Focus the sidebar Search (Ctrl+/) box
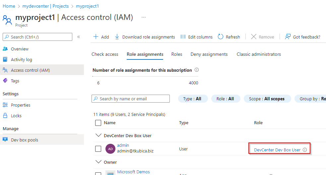This screenshot has width=326, height=175. (37, 37)
